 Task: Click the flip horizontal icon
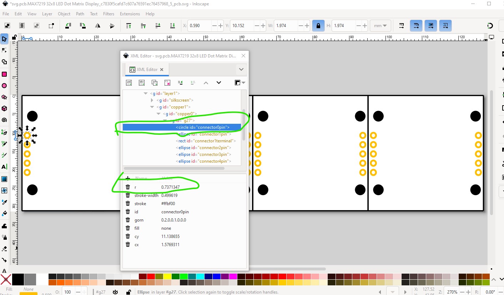click(97, 26)
